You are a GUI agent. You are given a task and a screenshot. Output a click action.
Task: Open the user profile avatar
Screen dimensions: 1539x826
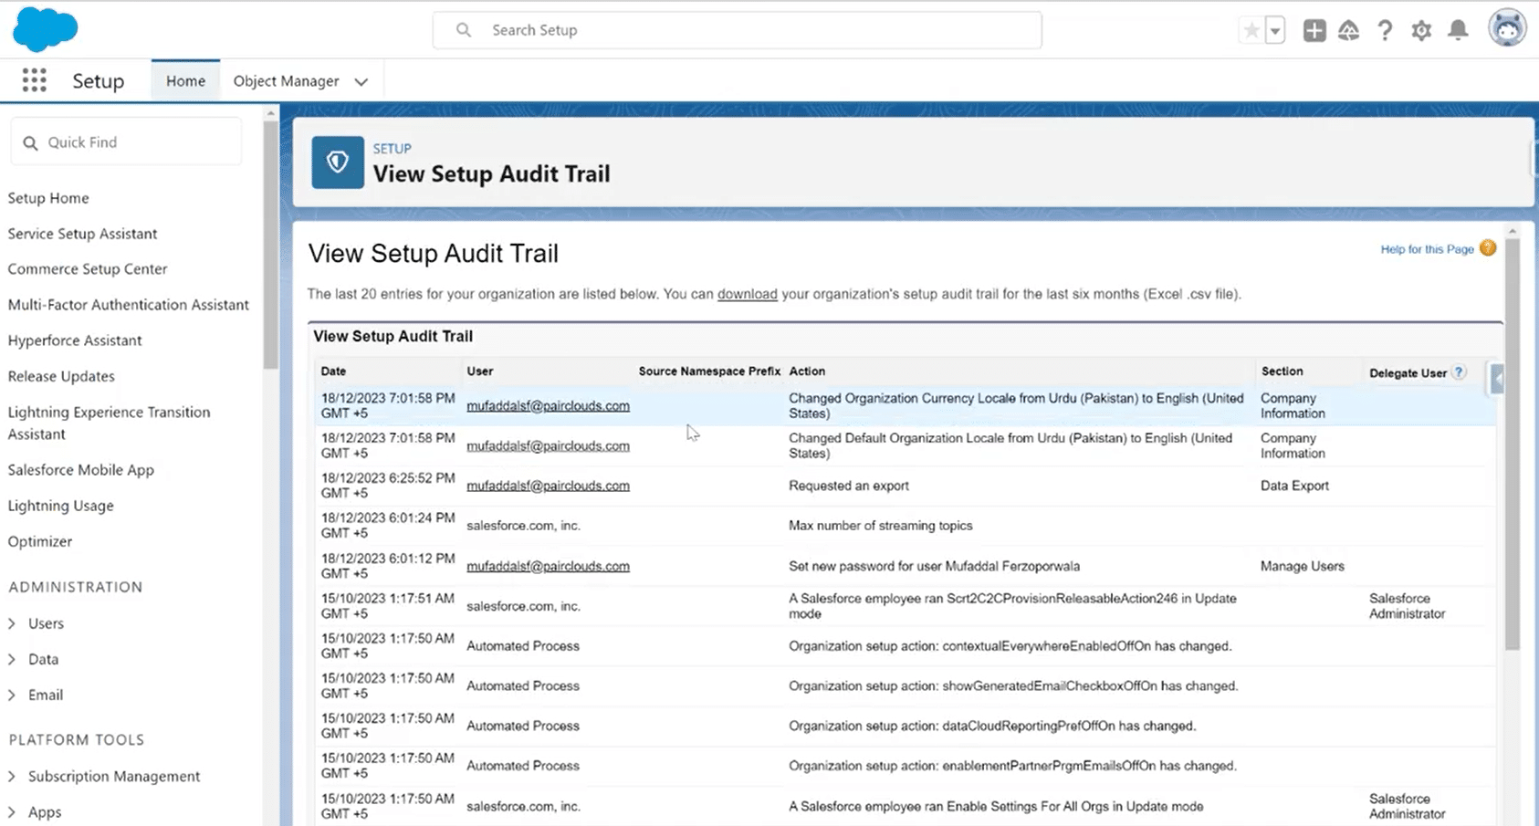[x=1507, y=28]
